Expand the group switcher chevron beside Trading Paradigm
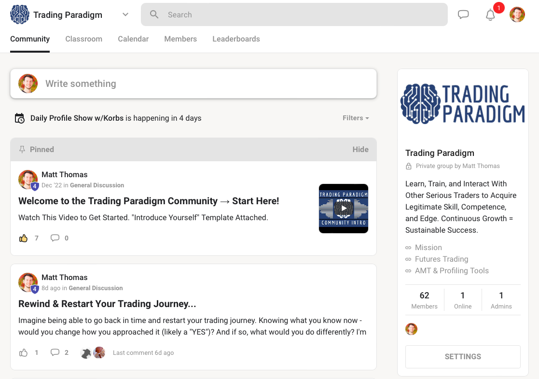 coord(125,14)
